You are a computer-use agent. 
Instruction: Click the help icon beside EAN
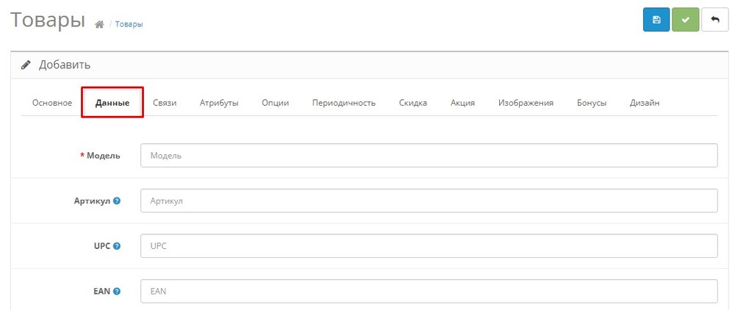click(x=117, y=292)
